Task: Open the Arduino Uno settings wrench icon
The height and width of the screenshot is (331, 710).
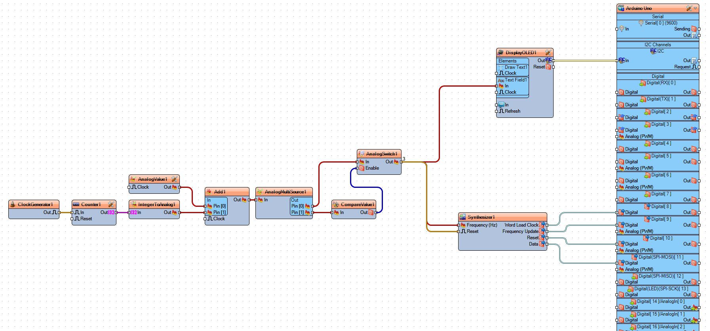Action: (x=689, y=8)
